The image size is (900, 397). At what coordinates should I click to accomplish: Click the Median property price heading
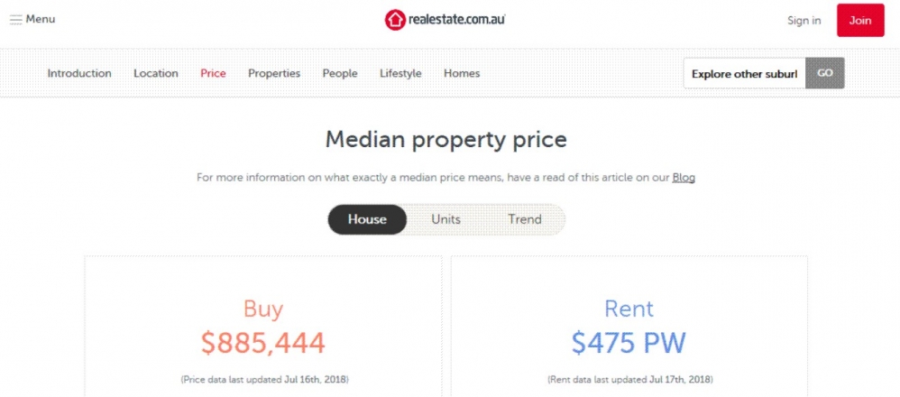(446, 140)
